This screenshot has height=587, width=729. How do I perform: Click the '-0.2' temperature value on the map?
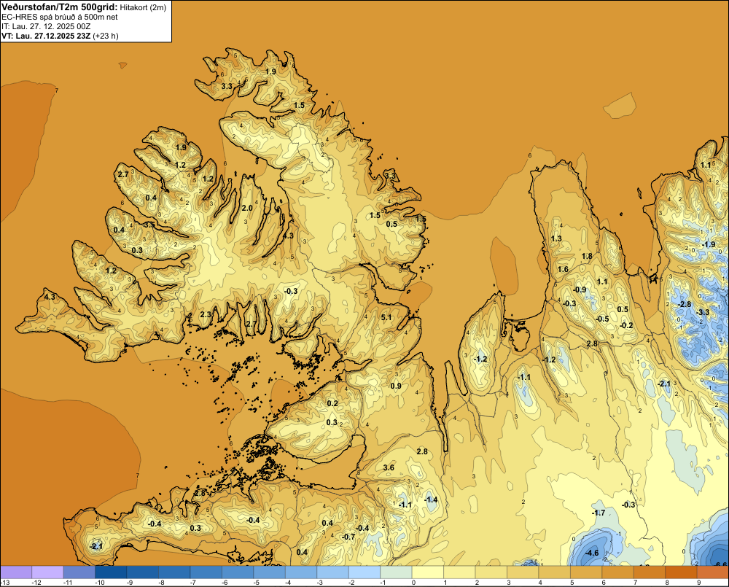pyautogui.click(x=626, y=325)
